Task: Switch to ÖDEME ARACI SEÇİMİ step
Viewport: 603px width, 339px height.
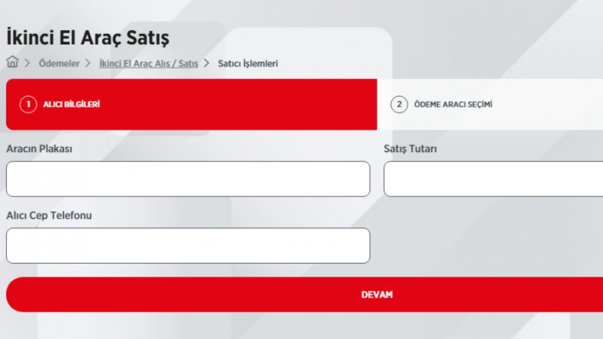Action: coord(453,105)
